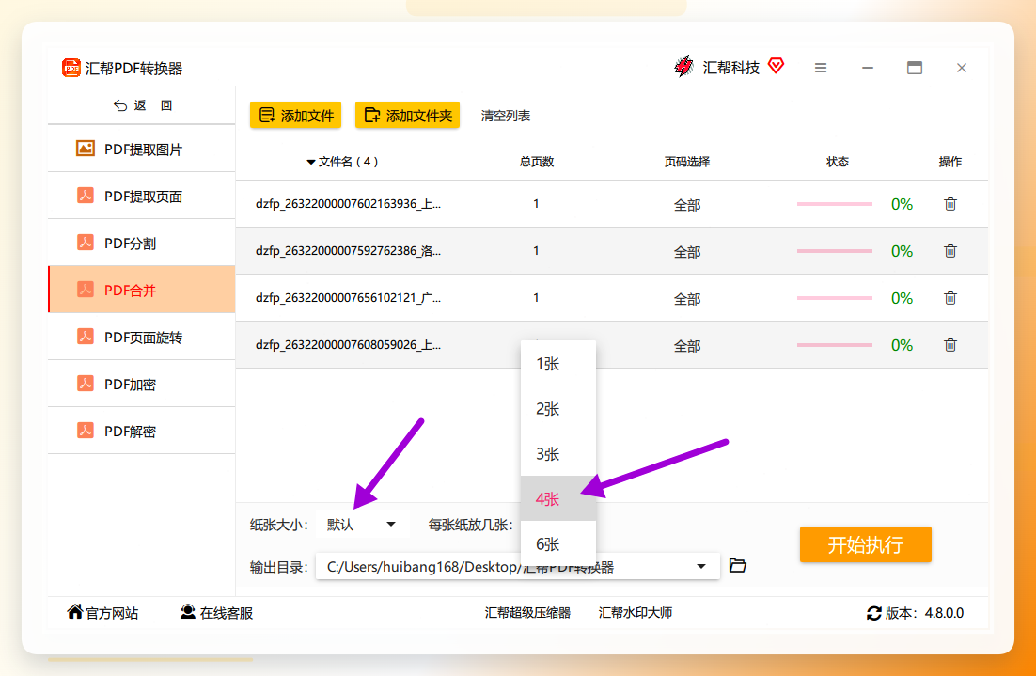Go back with the 返回 button

click(x=143, y=105)
